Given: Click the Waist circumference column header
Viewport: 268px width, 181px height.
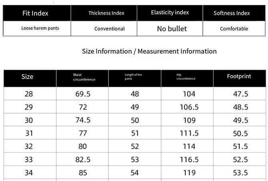Looking at the screenshot, I should (84, 77).
